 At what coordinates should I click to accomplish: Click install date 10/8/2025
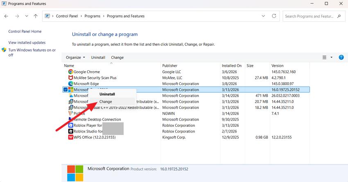[x=230, y=78]
